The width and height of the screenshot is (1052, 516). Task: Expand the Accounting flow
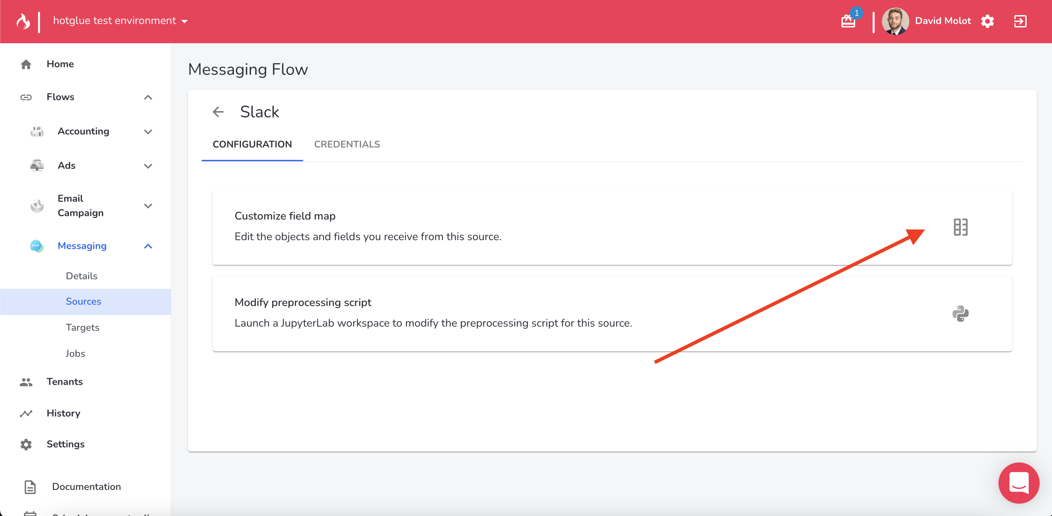(x=148, y=131)
